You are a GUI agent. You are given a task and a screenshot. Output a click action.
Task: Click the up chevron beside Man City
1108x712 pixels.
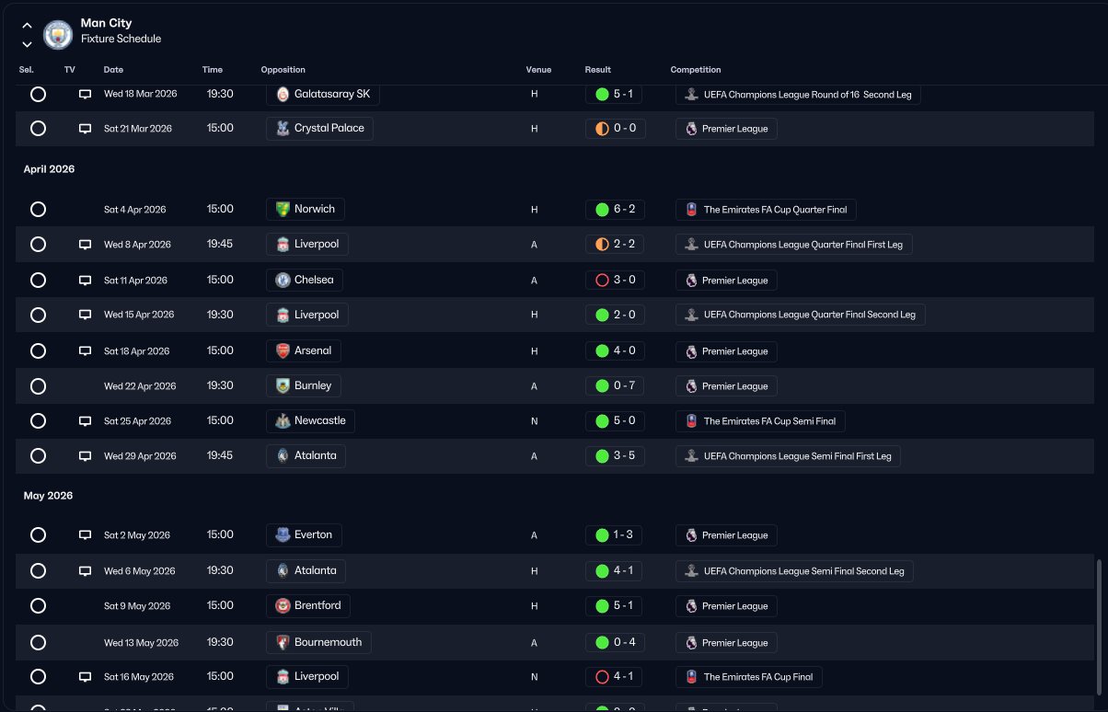pyautogui.click(x=27, y=26)
